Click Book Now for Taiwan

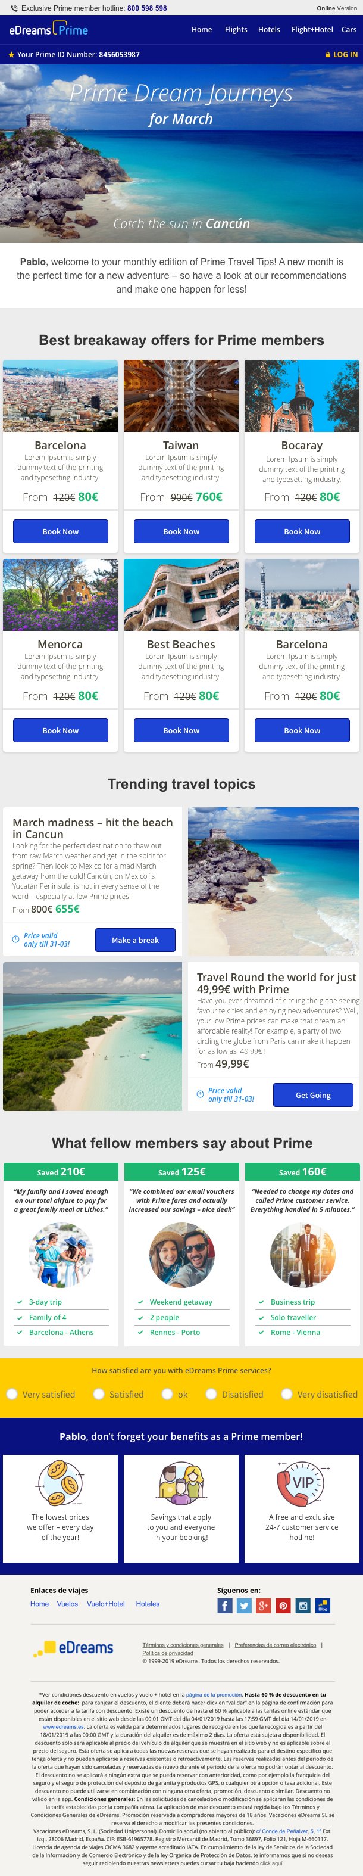(x=181, y=531)
